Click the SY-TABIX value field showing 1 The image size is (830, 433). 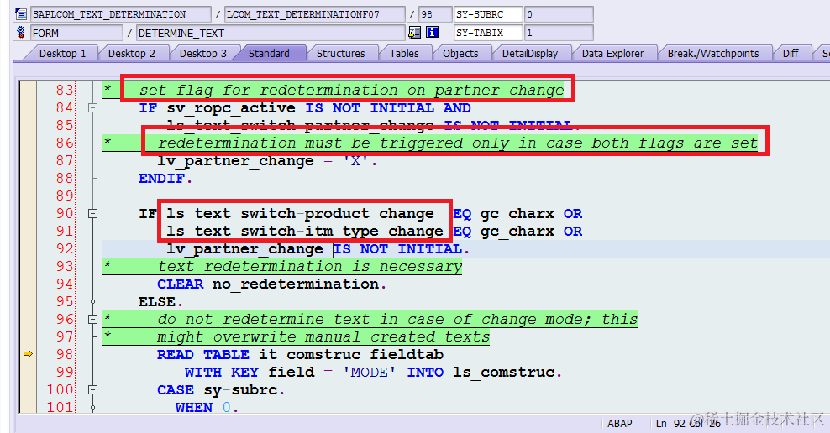(559, 33)
